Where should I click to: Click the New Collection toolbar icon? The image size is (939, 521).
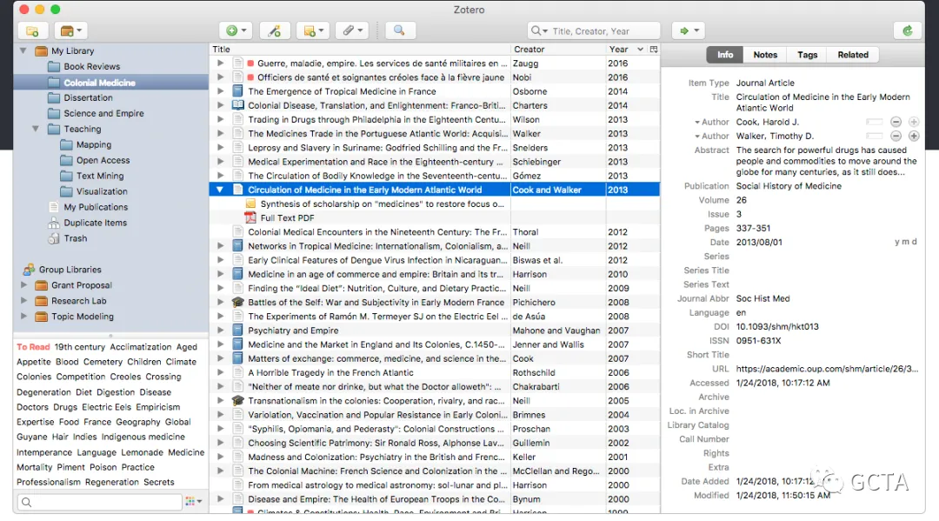pyautogui.click(x=32, y=30)
